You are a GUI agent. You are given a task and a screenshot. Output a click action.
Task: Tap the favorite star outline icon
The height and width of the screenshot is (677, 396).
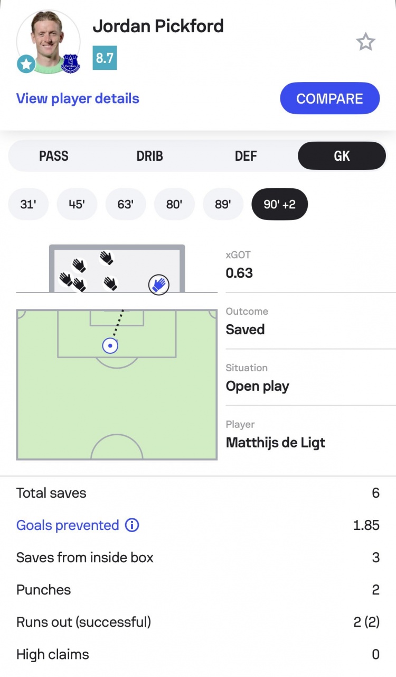click(365, 42)
